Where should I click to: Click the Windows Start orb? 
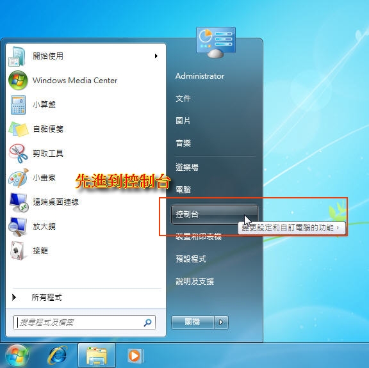pos(17,356)
